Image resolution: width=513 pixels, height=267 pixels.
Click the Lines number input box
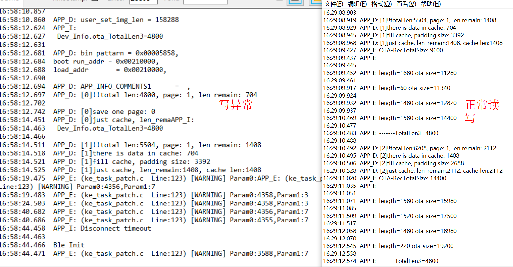point(143,1)
